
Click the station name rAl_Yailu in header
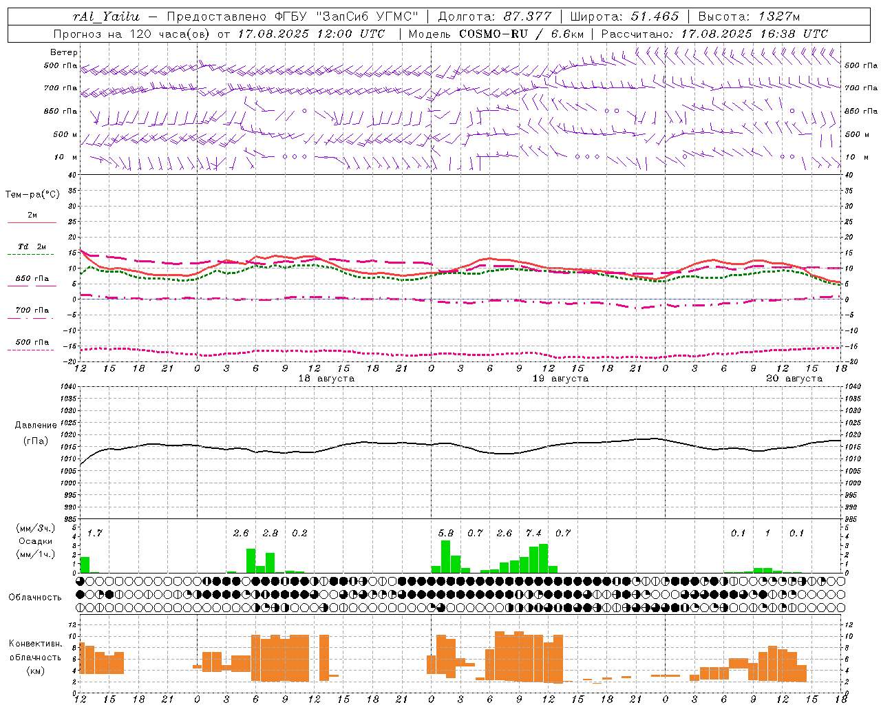106,17
